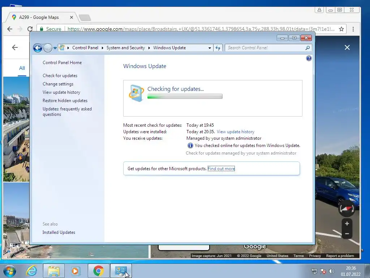This screenshot has height=278, width=370.
Task: Open the Broadstairs beach cliff photo thumbnail
Action: [16, 129]
